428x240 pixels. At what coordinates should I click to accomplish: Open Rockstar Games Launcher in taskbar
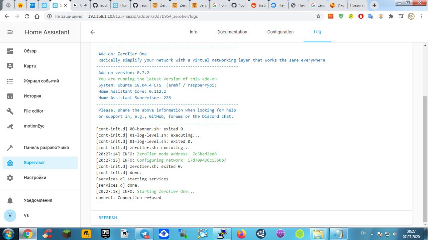(86, 234)
